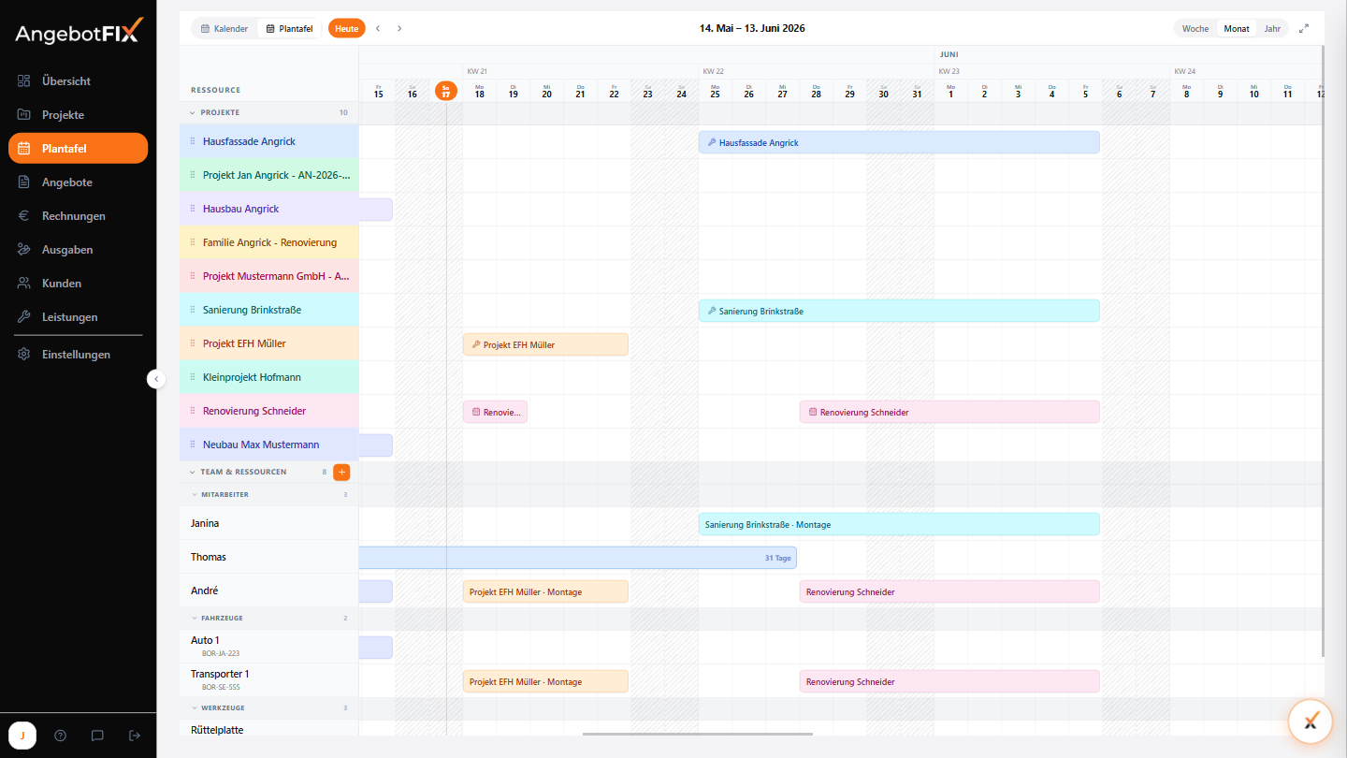Click drag handle of Sanierung Brinkstraße row
Screen dimensions: 1347x758
193,310
